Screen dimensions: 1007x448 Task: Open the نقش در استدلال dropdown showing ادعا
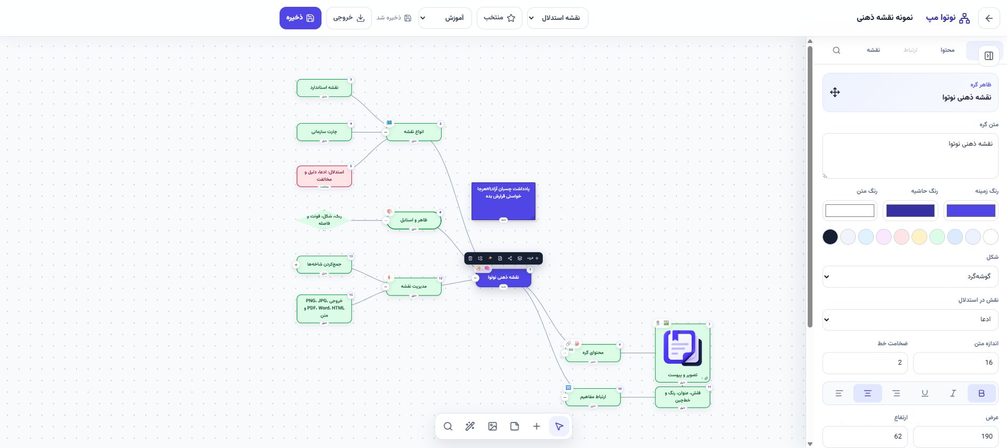tap(910, 320)
